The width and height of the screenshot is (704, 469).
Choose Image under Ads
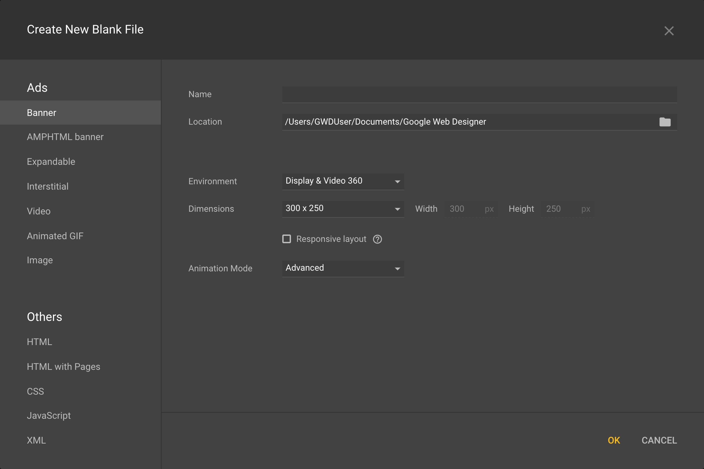[x=40, y=260]
